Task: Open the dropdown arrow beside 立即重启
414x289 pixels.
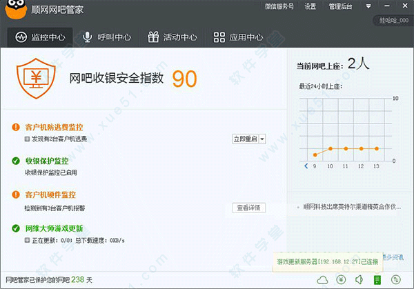Action: coord(262,139)
